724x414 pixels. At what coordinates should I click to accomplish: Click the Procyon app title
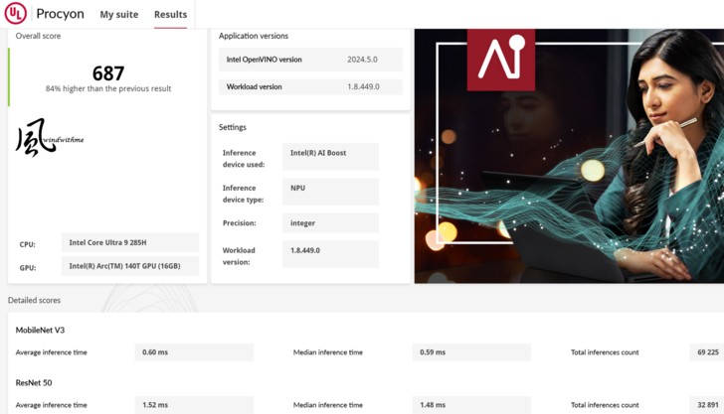pos(60,15)
